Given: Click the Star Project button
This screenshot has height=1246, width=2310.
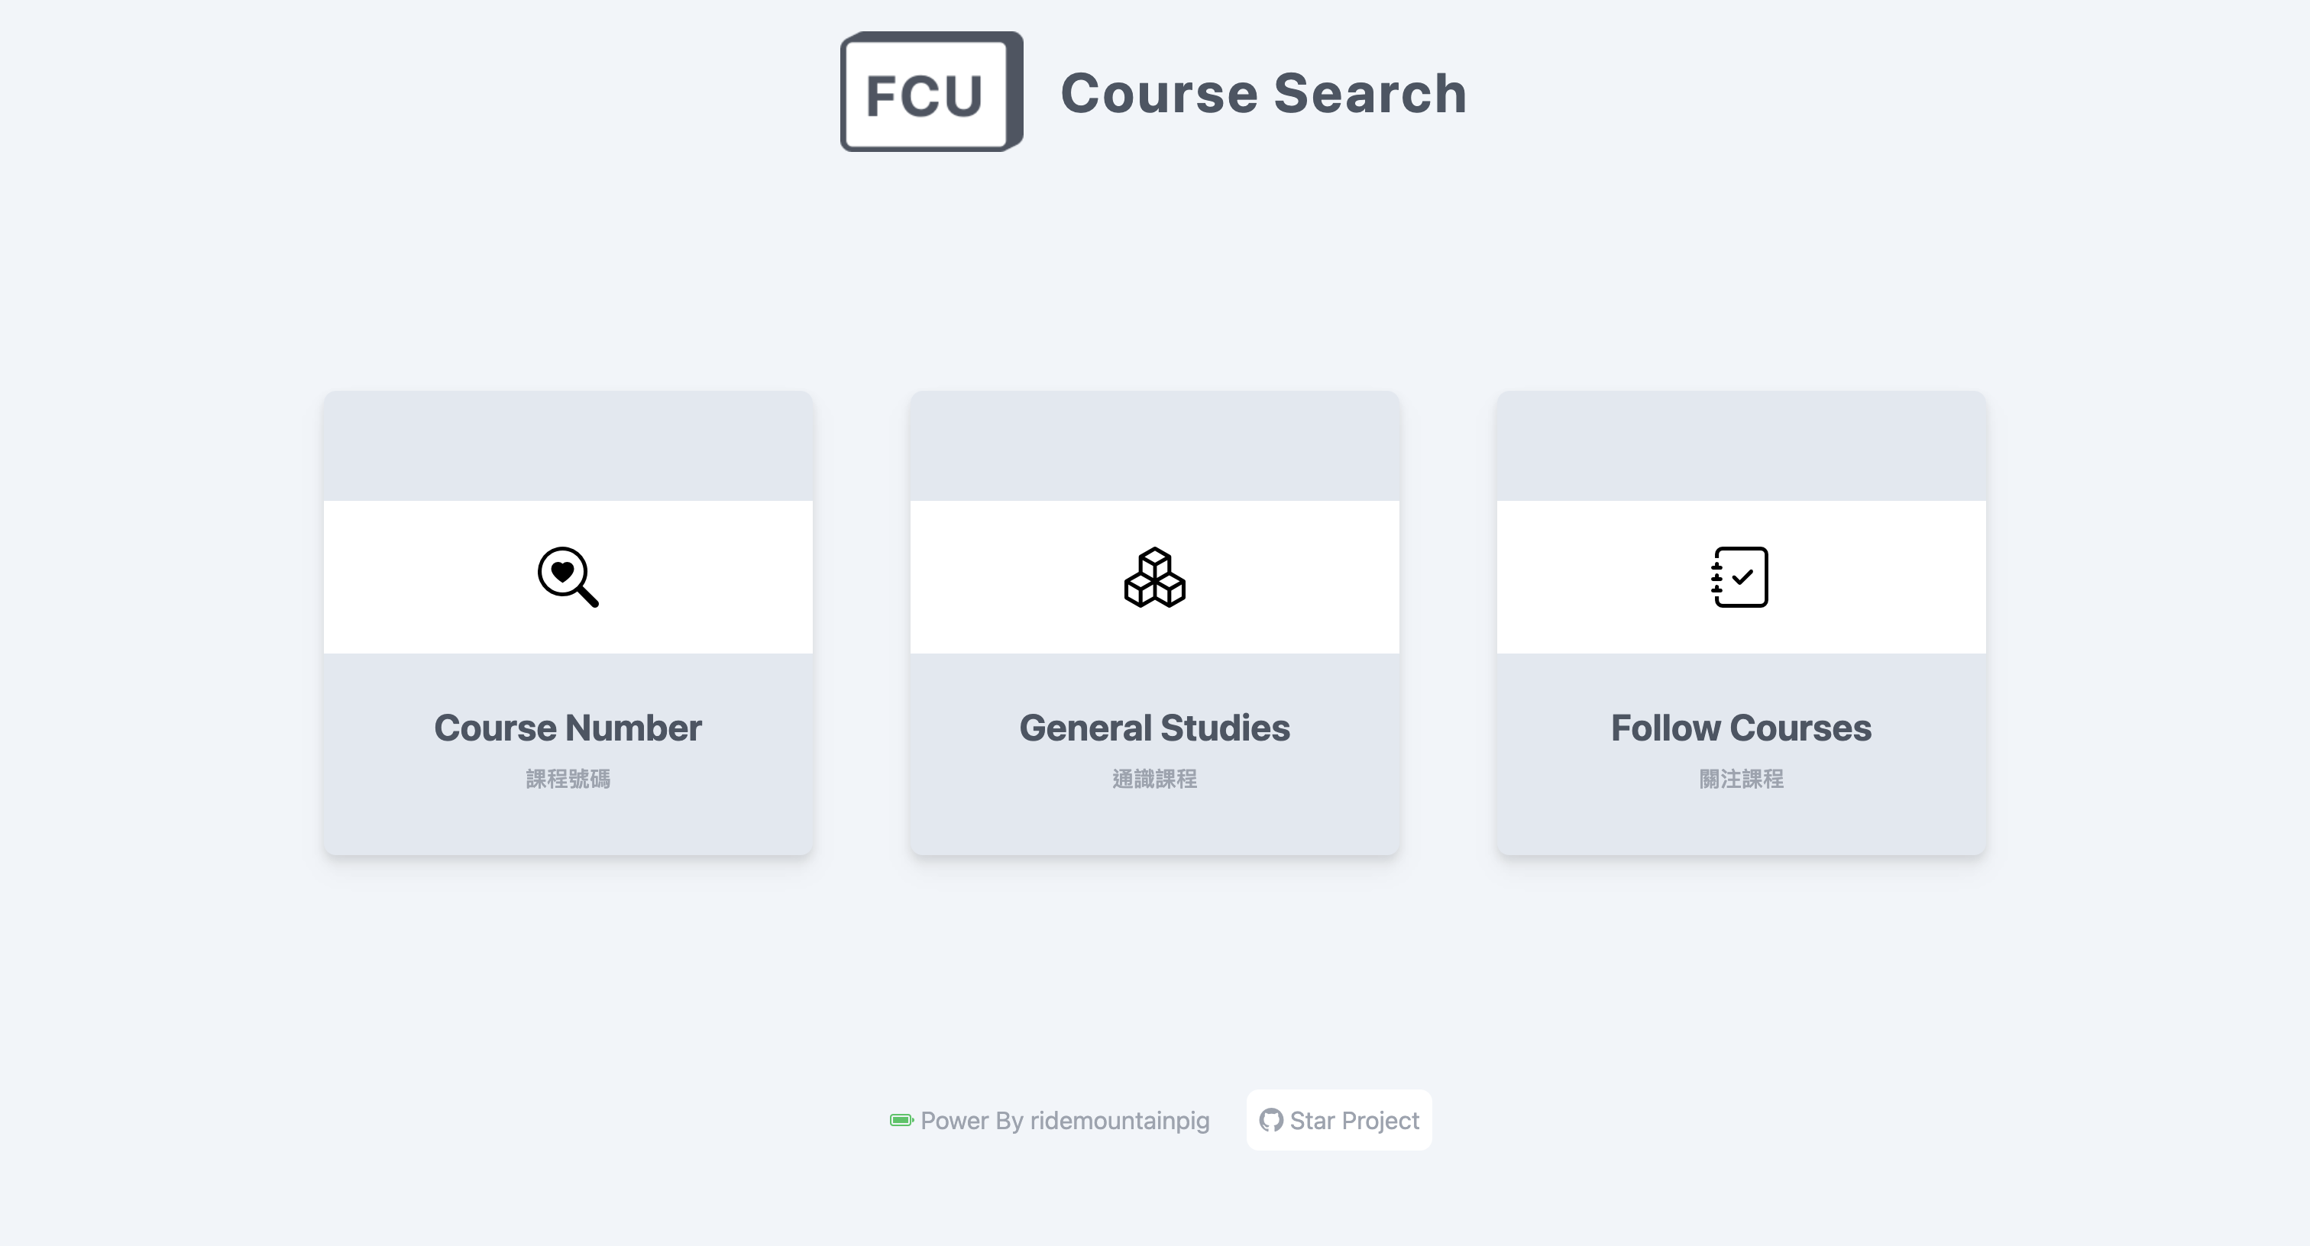Looking at the screenshot, I should [1338, 1119].
